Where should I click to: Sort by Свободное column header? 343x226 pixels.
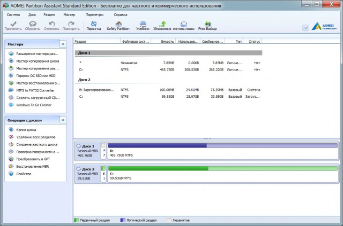coord(212,41)
